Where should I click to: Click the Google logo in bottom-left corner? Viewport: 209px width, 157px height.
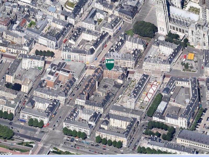click(x=6, y=154)
